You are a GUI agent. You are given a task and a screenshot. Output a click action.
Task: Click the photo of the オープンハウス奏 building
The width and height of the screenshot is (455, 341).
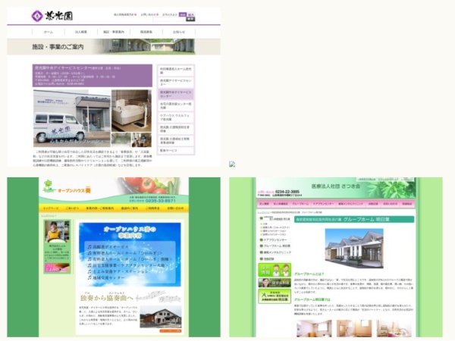(x=161, y=317)
